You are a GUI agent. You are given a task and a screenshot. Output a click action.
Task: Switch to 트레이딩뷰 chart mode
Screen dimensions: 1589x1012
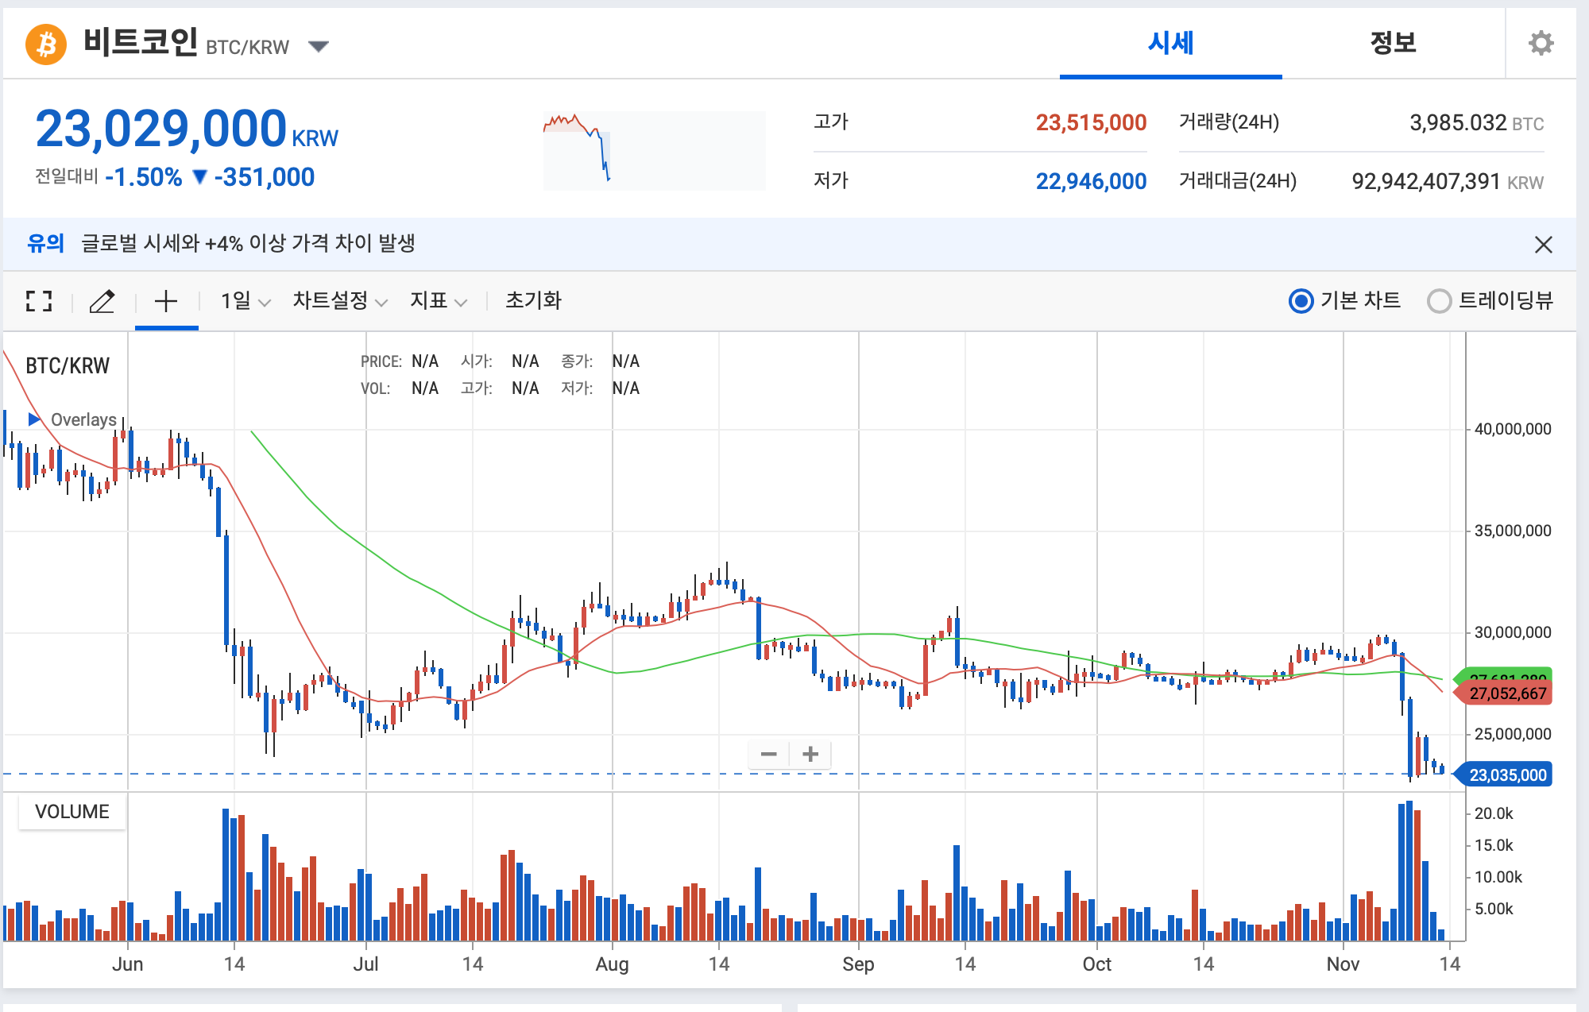click(1439, 301)
